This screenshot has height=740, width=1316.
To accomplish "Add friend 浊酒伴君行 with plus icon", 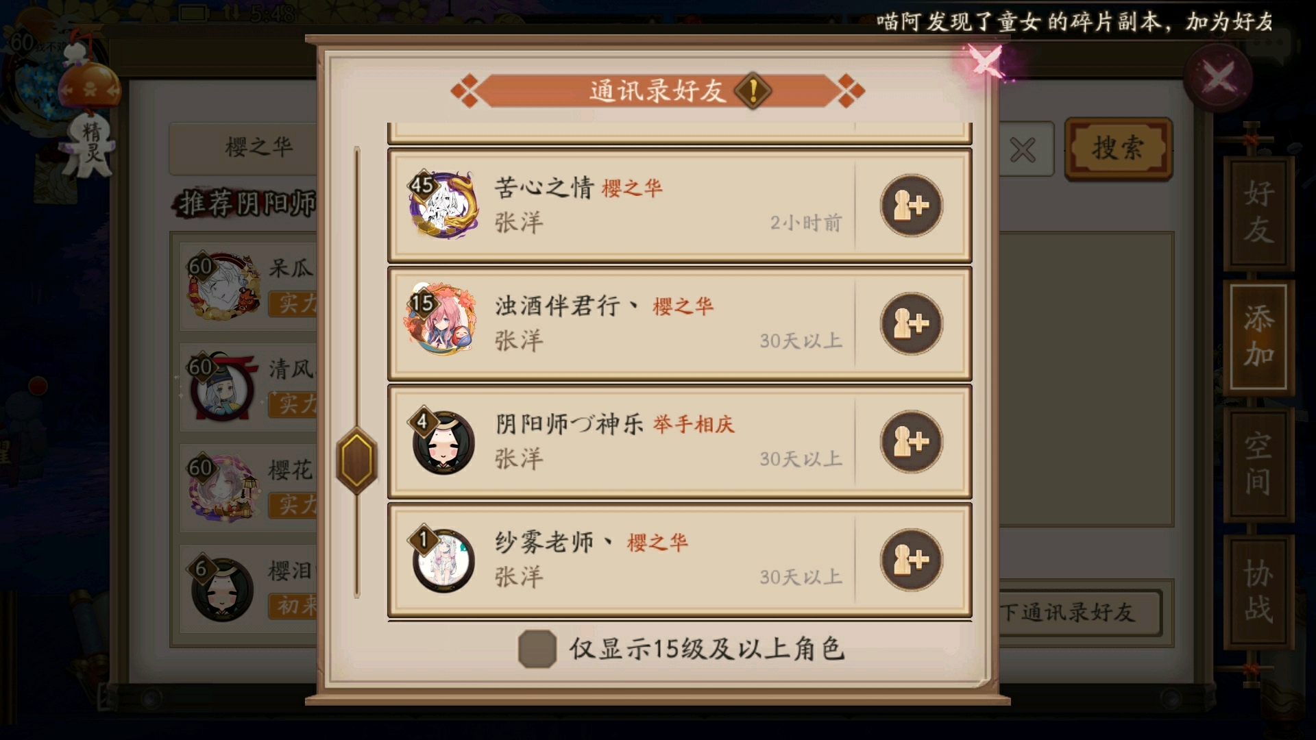I will [911, 323].
